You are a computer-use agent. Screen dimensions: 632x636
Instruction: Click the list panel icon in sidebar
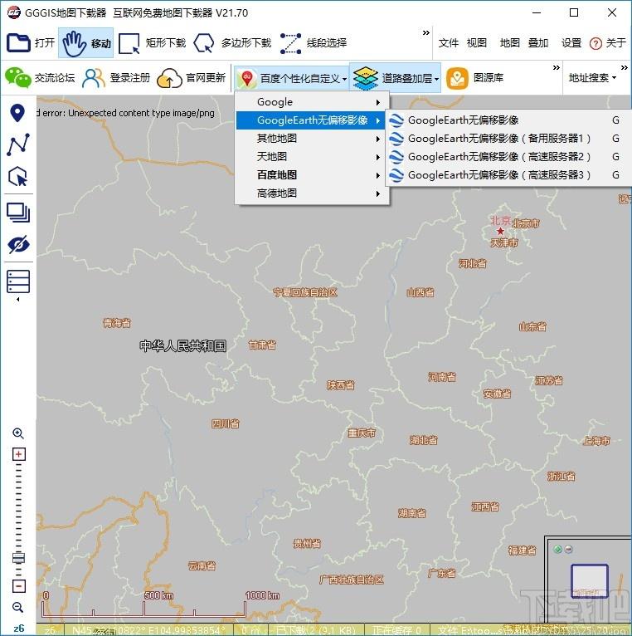[x=18, y=281]
